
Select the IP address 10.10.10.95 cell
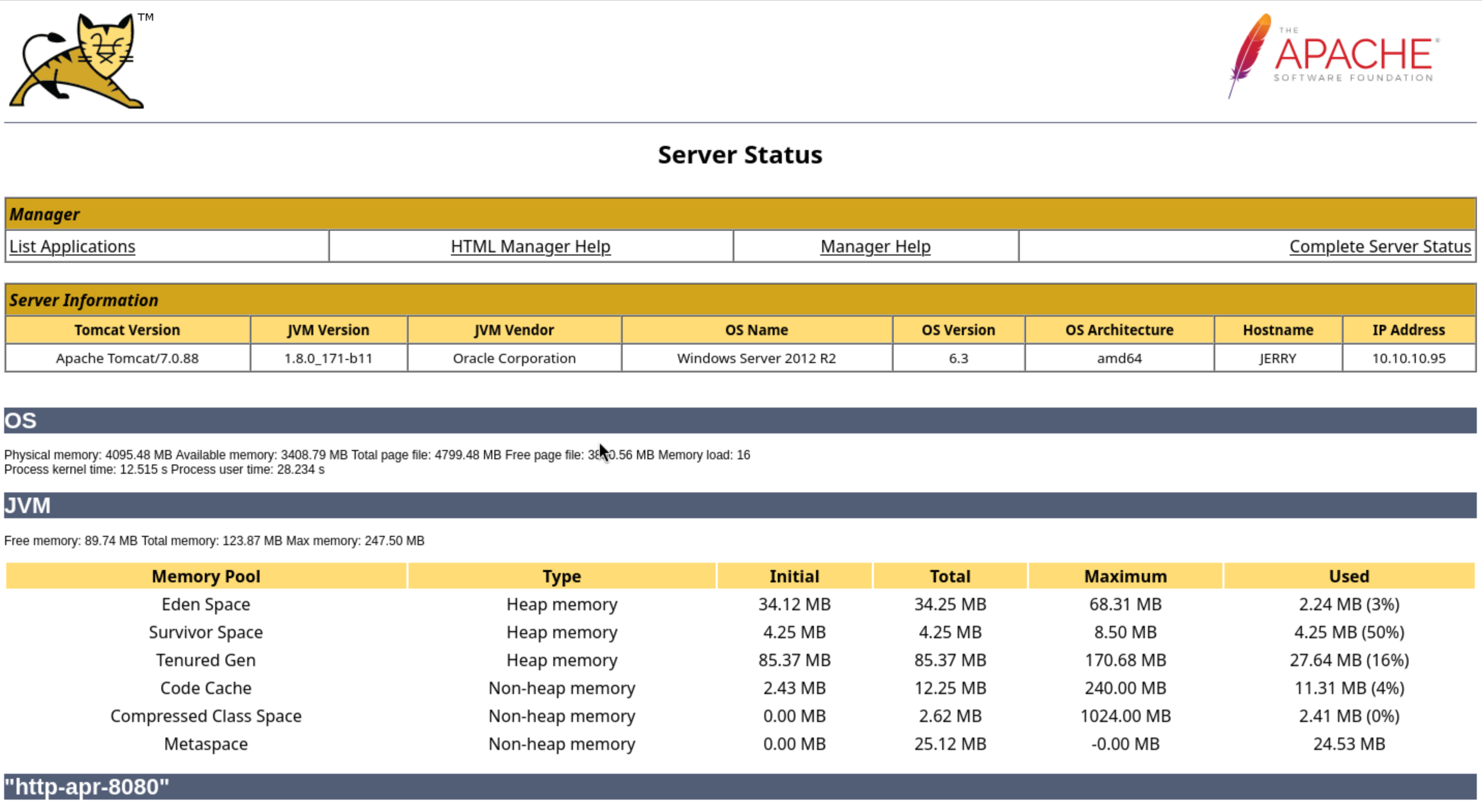coord(1408,358)
